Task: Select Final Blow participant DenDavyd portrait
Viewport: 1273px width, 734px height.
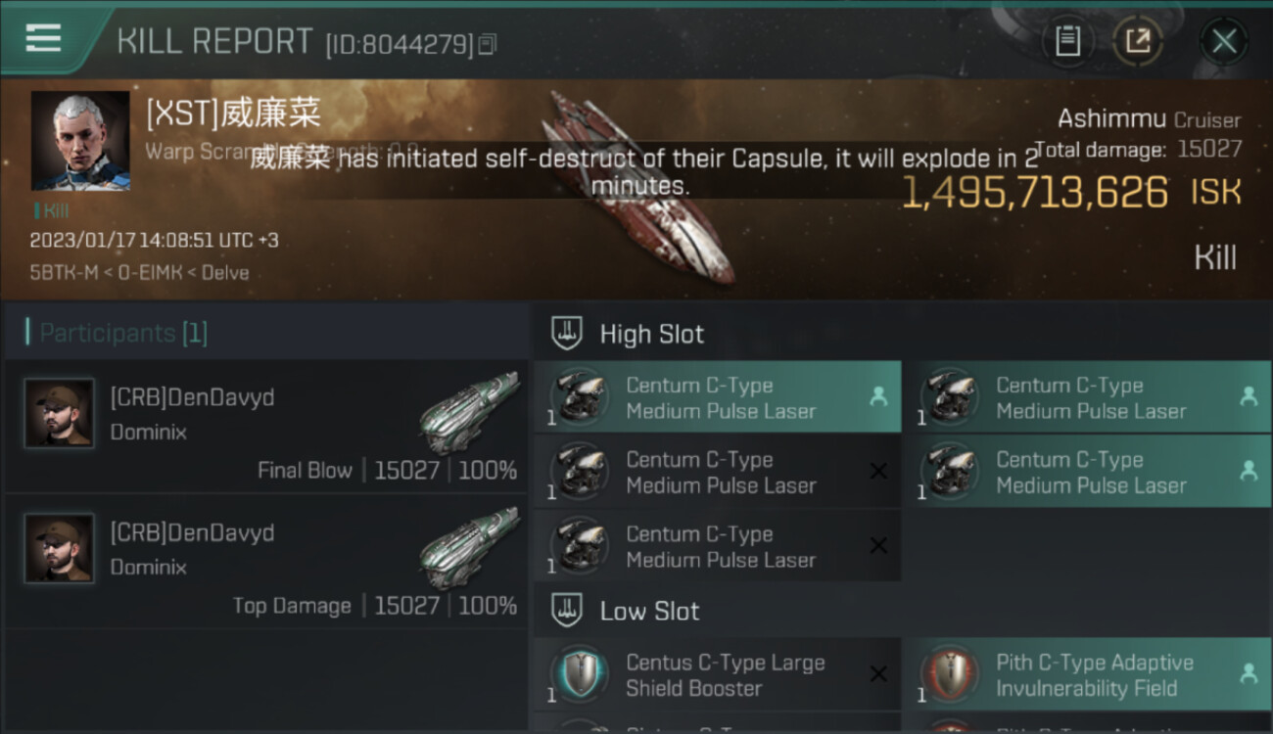Action: coord(59,413)
